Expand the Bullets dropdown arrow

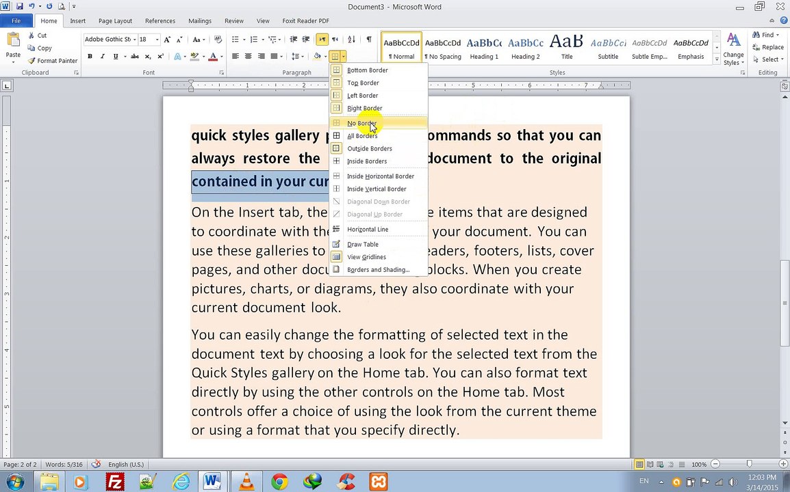(x=244, y=39)
